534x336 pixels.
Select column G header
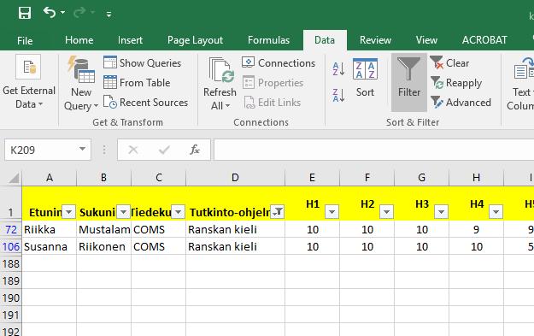[x=421, y=178]
